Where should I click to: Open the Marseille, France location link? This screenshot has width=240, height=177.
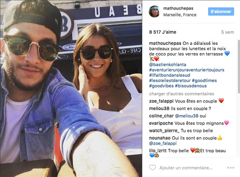point(180,15)
